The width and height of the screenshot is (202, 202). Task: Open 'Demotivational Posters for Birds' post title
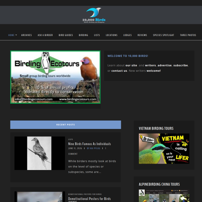coord(90,199)
